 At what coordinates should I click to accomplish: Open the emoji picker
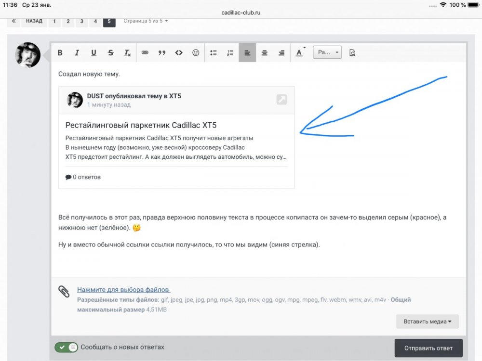(x=196, y=53)
